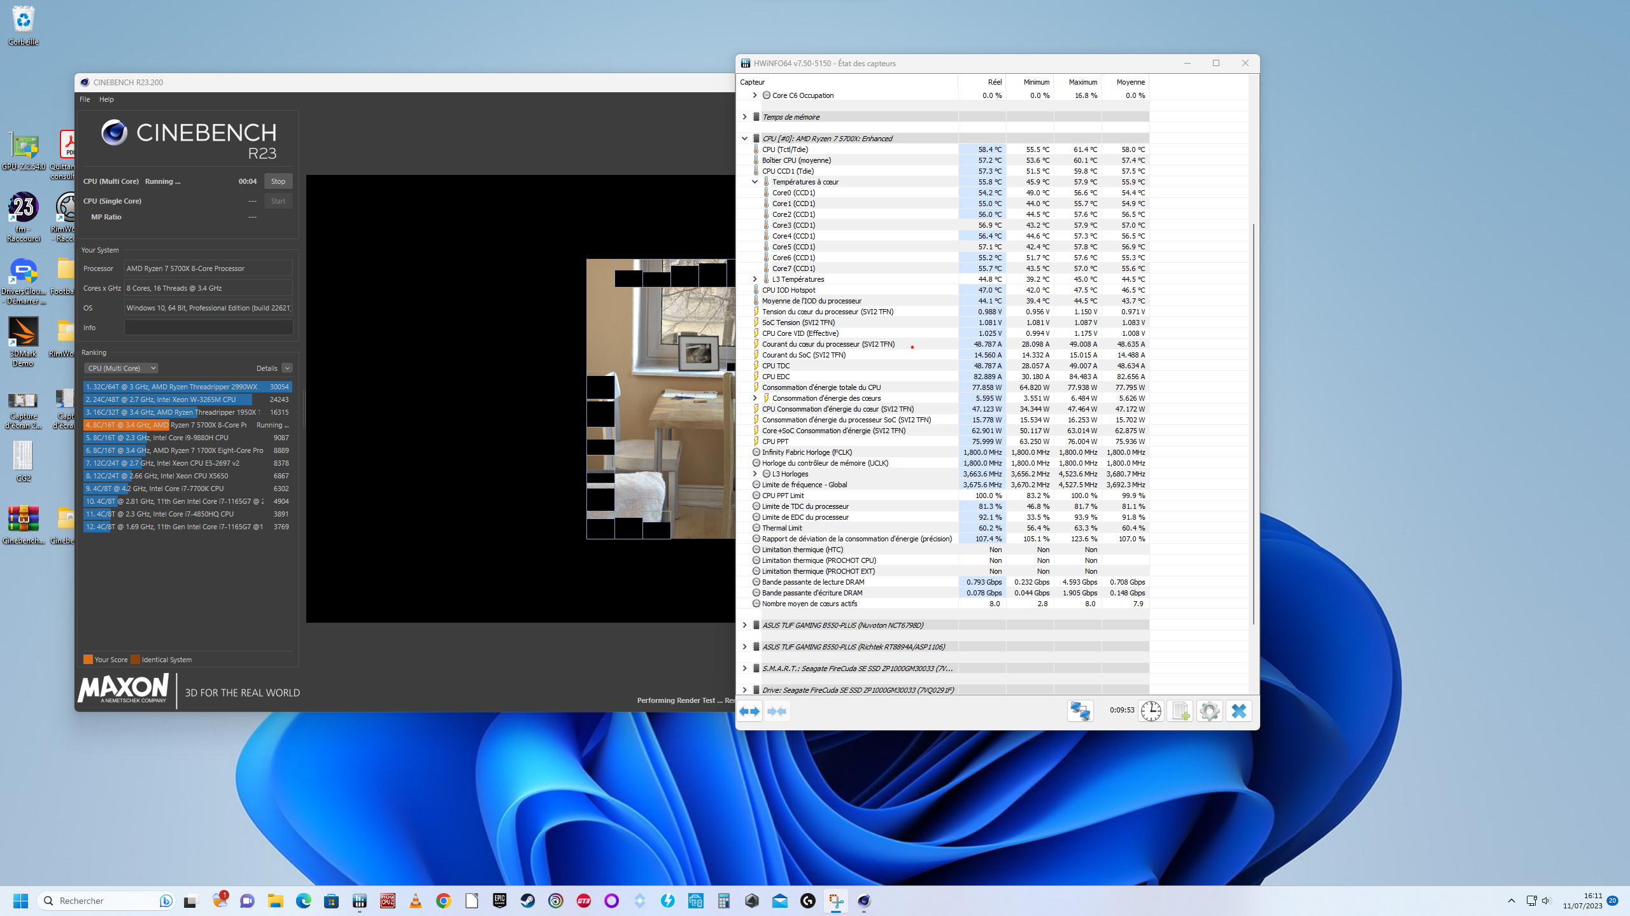Click the Info input field

tap(208, 328)
